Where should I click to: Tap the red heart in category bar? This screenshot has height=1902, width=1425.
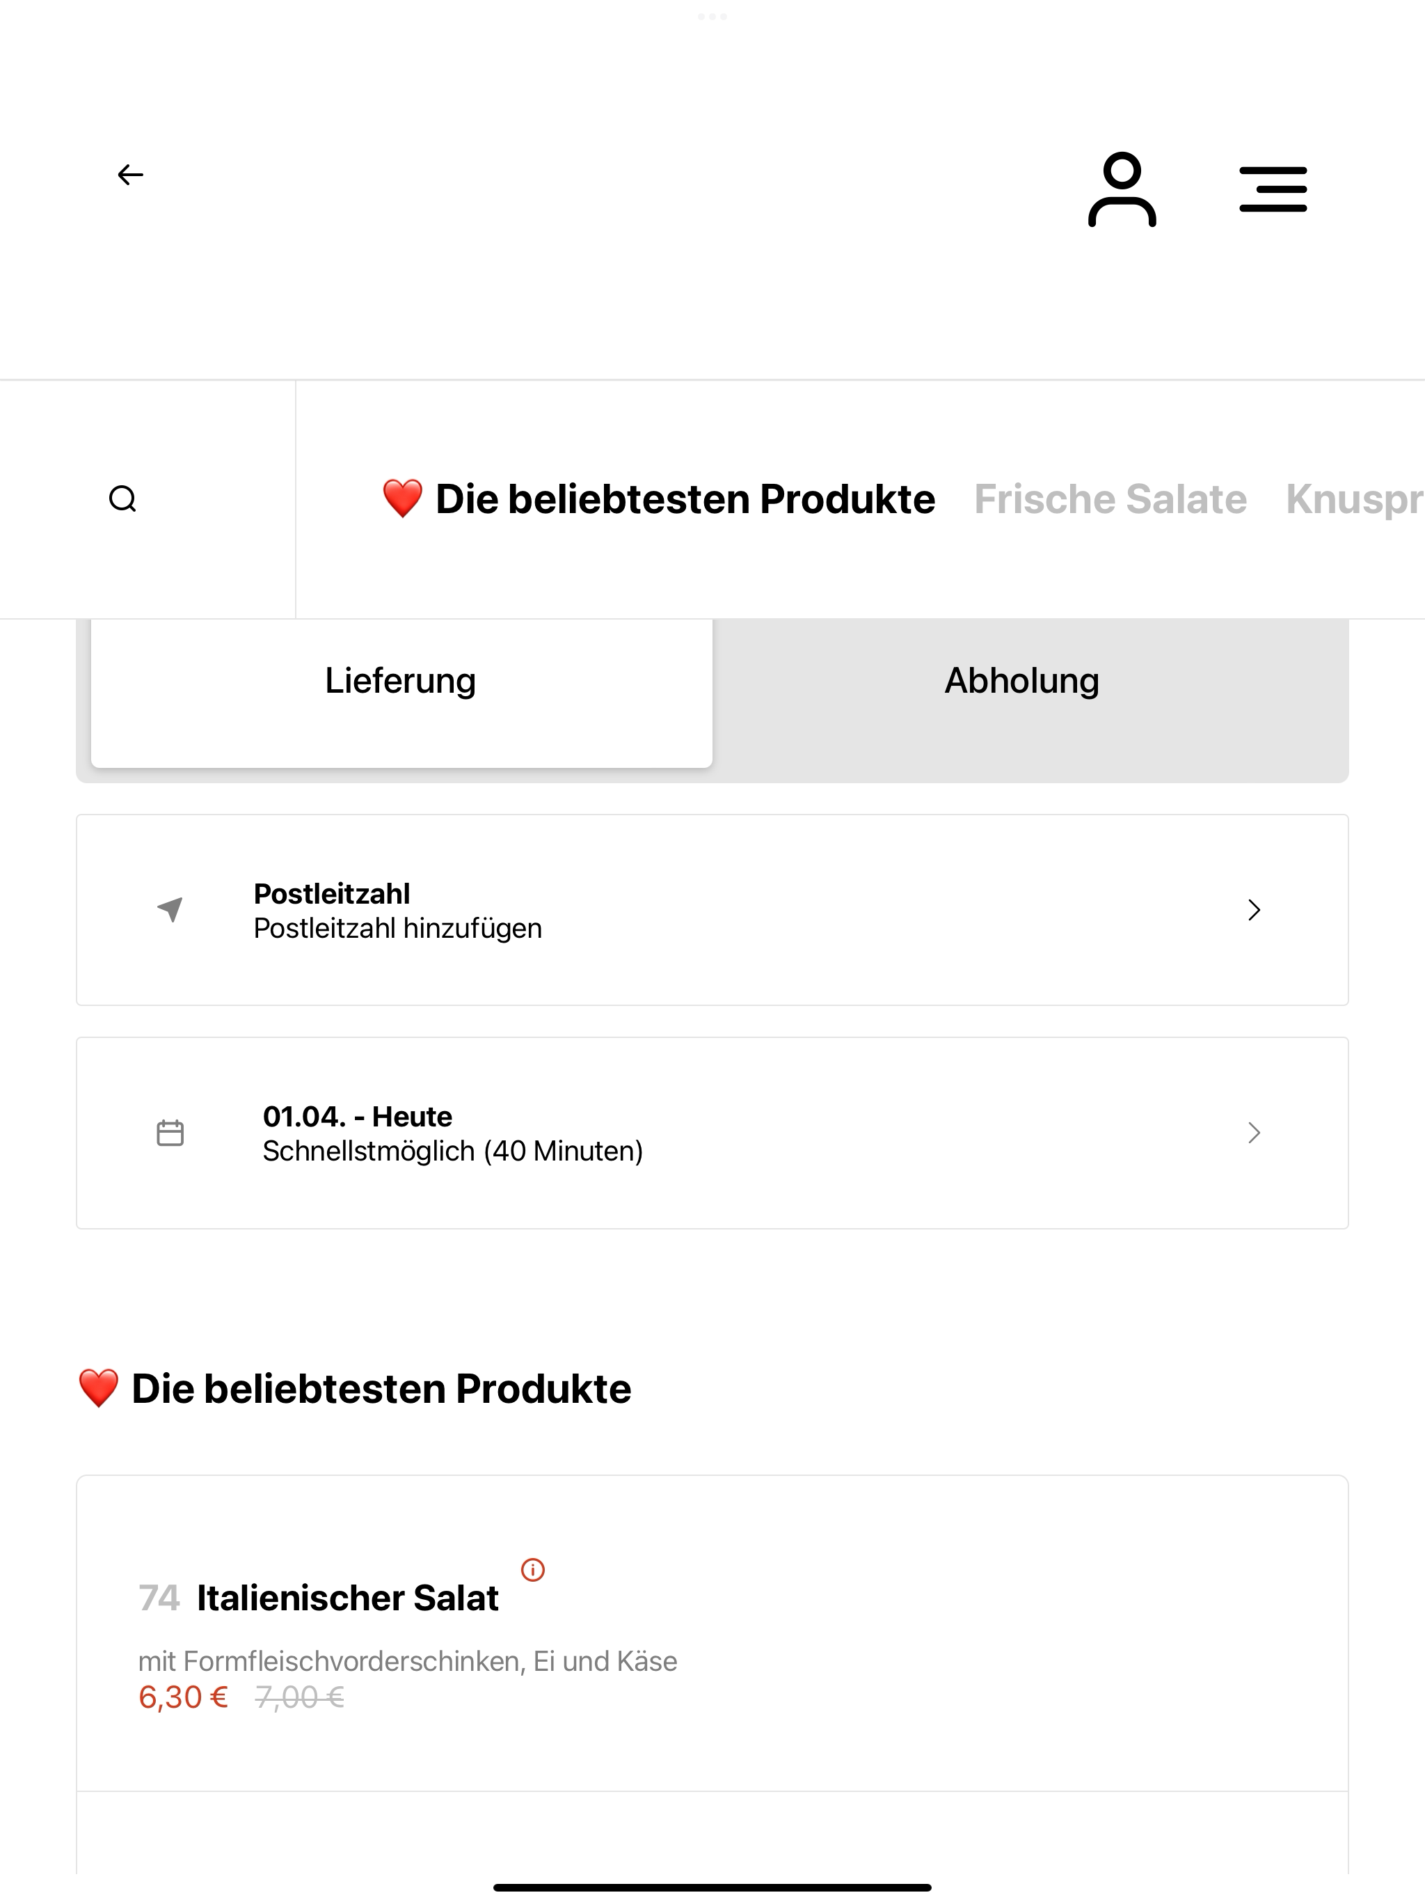402,498
